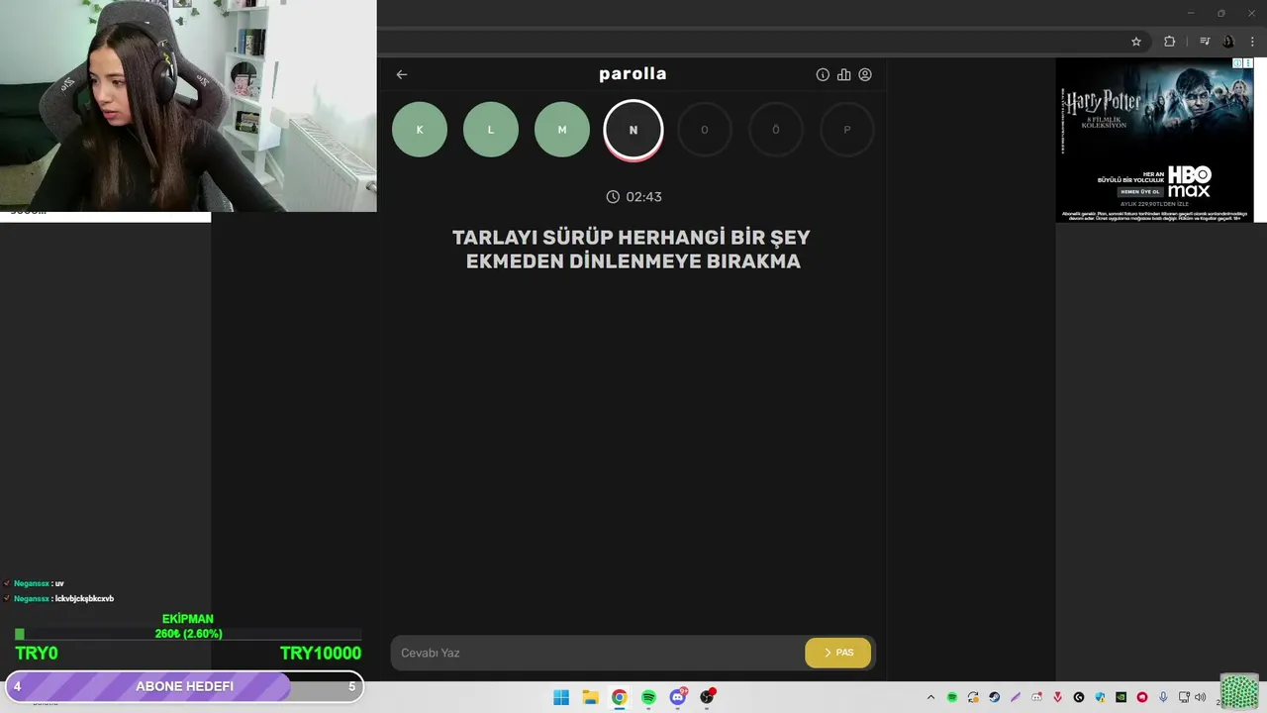Click the streamer webcam overlay
This screenshot has width=1267, height=713.
188,106
